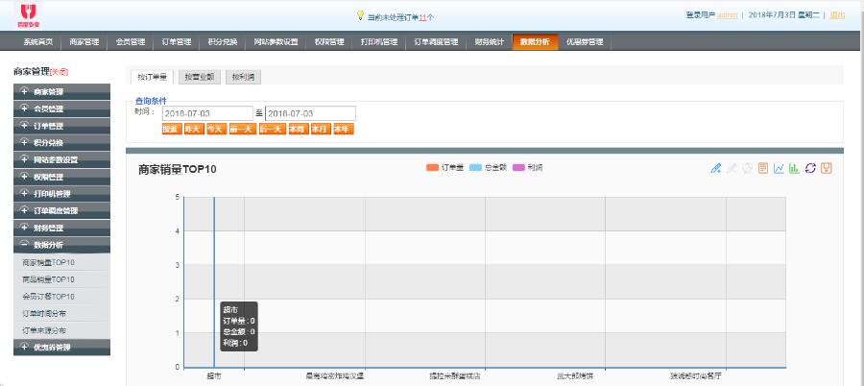
Task: Switch chart to bar graph icon
Action: pos(794,169)
